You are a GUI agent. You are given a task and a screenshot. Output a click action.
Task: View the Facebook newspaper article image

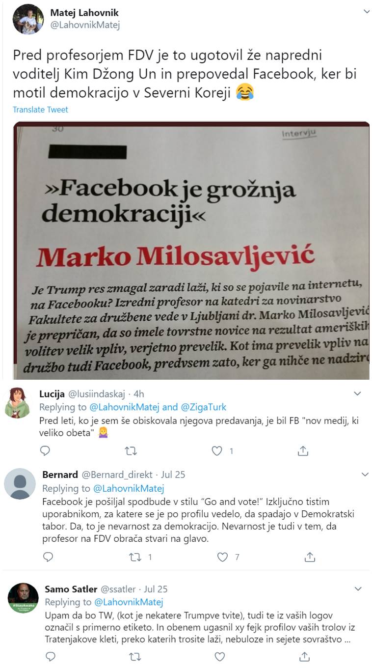(191, 251)
